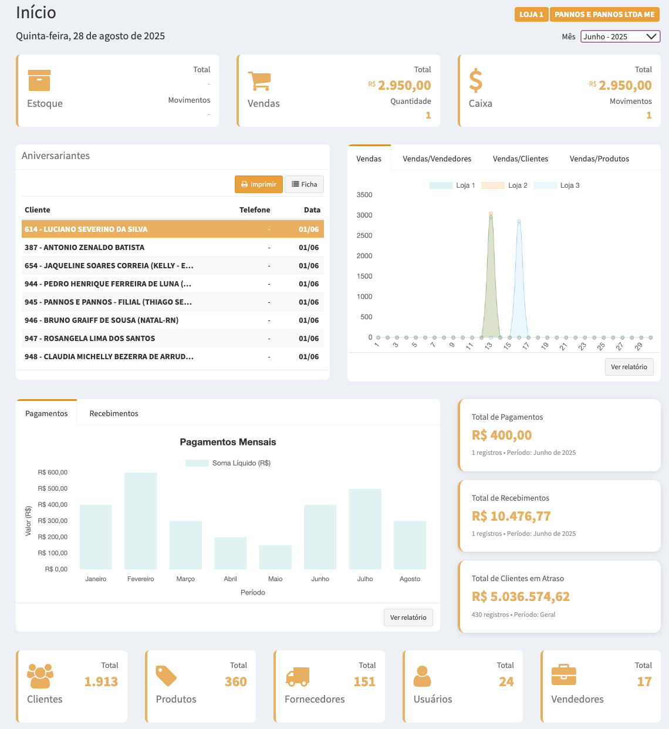Click the Vendedores briefcase icon
The width and height of the screenshot is (669, 729).
pos(563,675)
